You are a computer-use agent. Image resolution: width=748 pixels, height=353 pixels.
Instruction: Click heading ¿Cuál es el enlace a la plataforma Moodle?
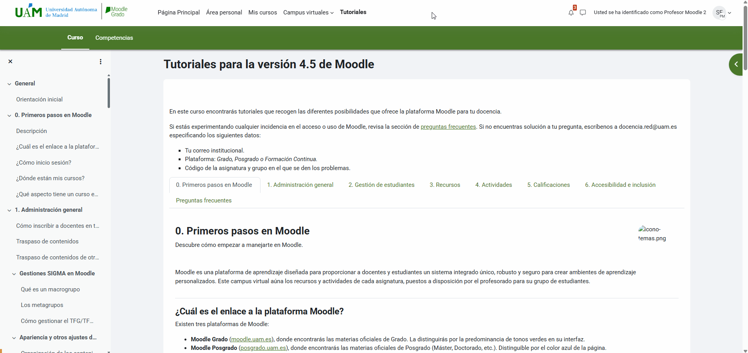259,311
